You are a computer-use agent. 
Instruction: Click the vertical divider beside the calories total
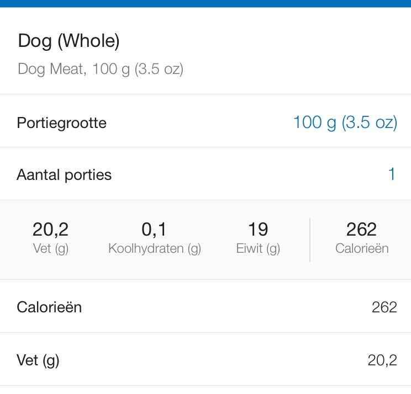click(310, 239)
